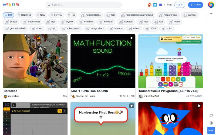This screenshot has width=216, height=135.
Task: Open the Botscape thumbnail
Action: (35, 61)
